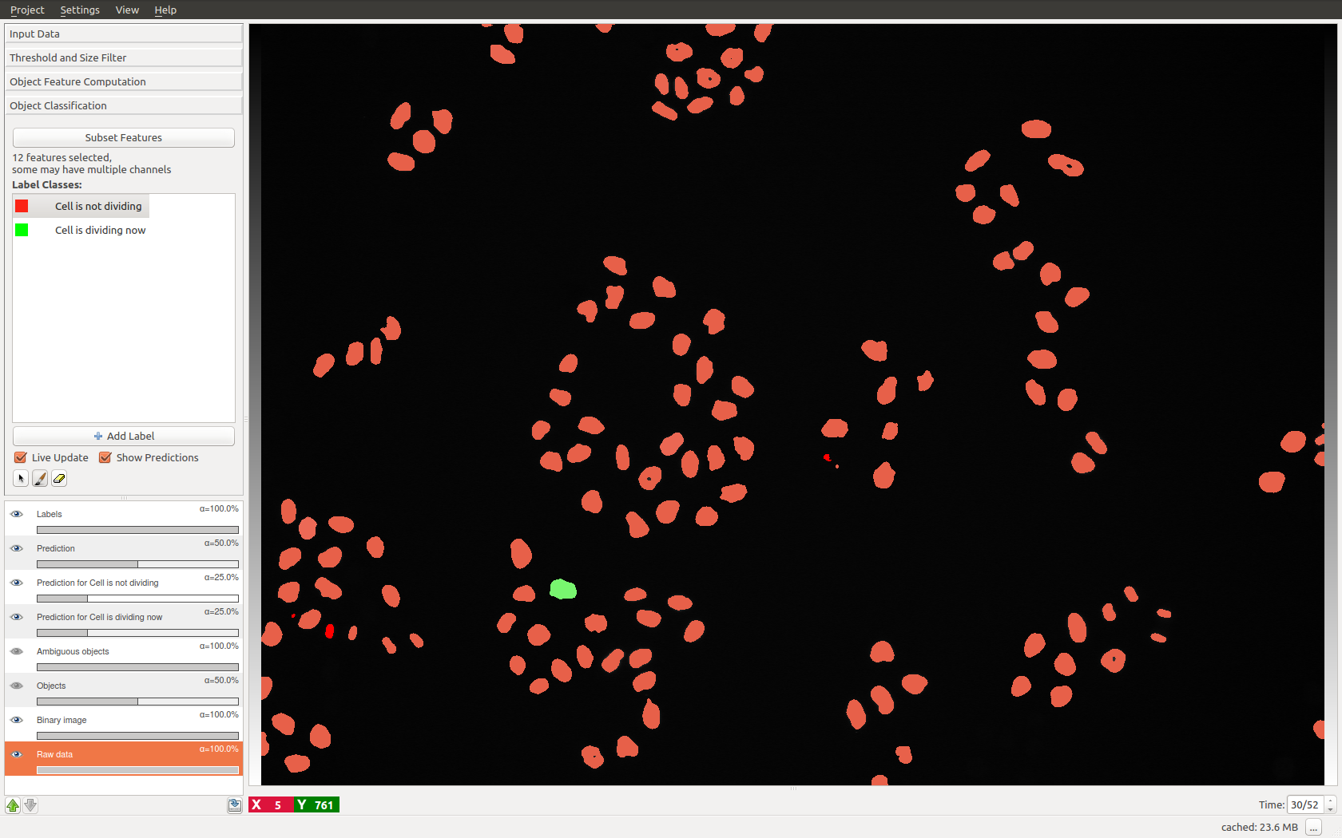
Task: Increase the Time frame stepper
Action: [x=1331, y=800]
